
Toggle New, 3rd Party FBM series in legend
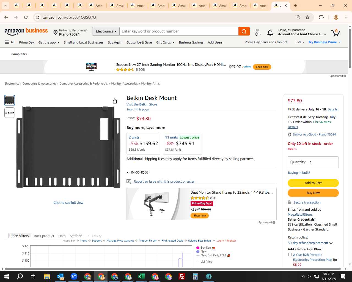point(213,255)
